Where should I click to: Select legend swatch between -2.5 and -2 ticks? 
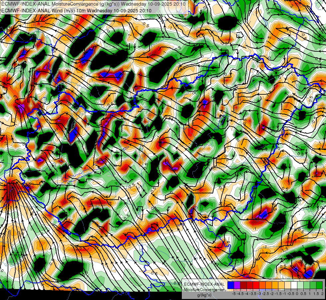[269, 285]
